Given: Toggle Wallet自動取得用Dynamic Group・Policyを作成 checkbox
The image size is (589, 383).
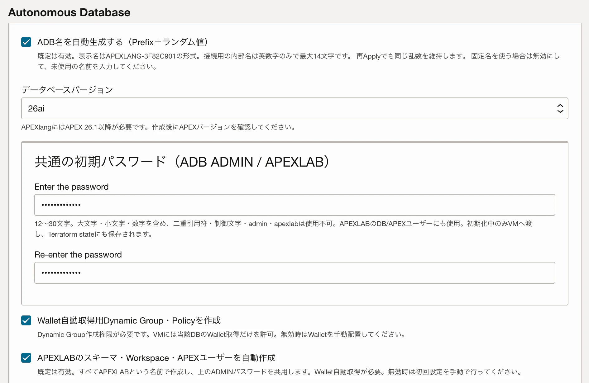Looking at the screenshot, I should tap(26, 320).
